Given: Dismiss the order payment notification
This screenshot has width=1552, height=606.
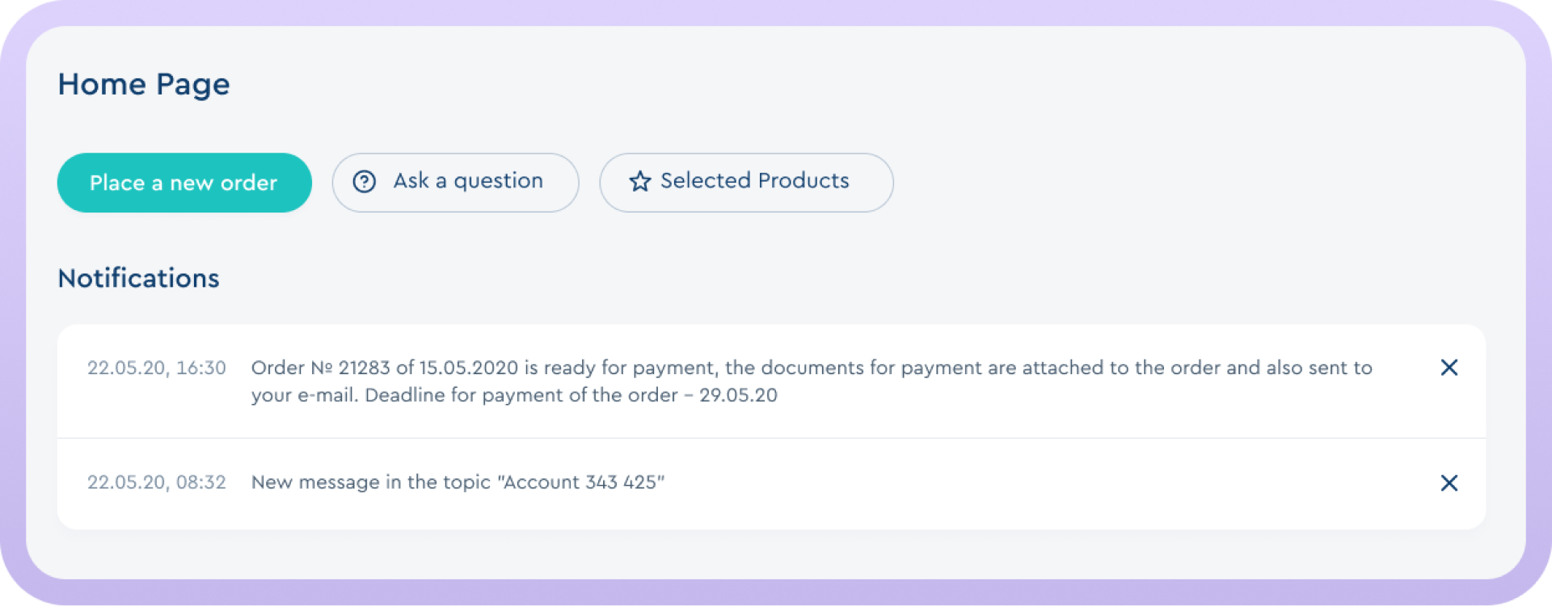Looking at the screenshot, I should (x=1449, y=368).
